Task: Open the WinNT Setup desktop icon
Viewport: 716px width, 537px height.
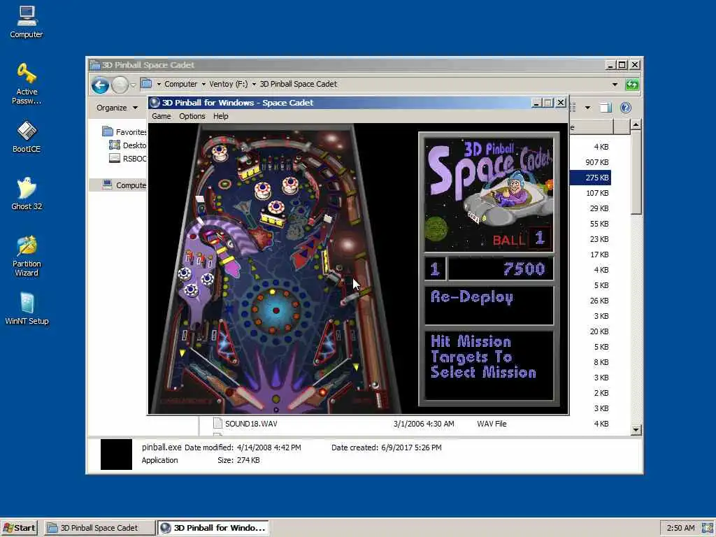Action: (x=27, y=308)
